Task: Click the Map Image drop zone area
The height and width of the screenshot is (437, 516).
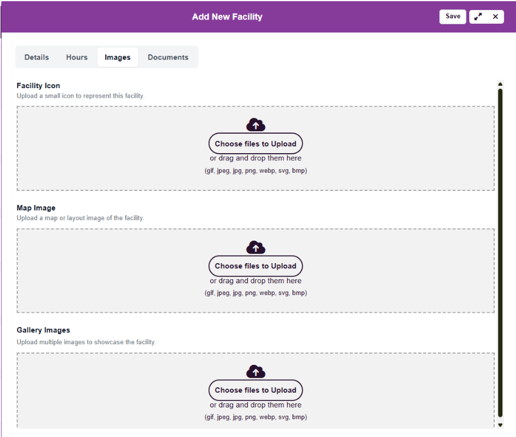Action: point(106,271)
